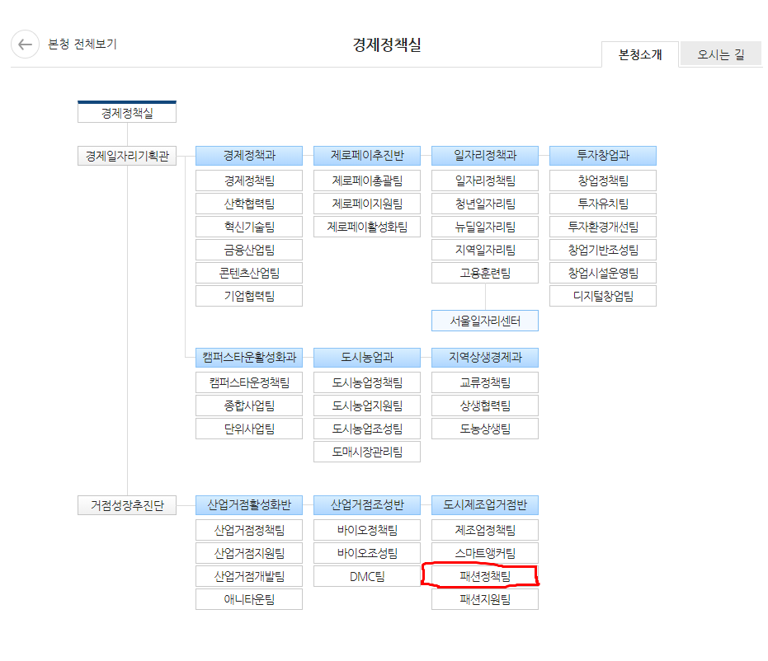Select 도매시장관리팀 team

pyautogui.click(x=367, y=452)
